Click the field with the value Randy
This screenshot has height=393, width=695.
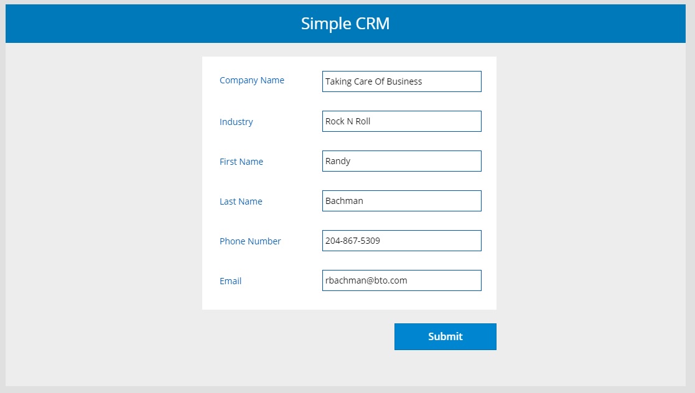pos(401,161)
